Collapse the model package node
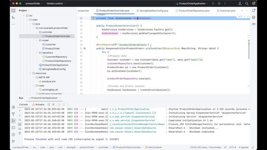Screen dimensions: 267x150 pos(37,40)
